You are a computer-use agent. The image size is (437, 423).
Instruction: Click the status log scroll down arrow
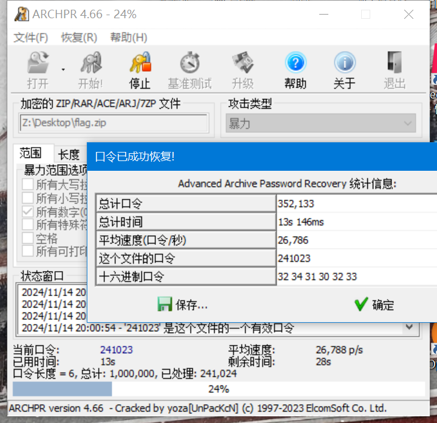409,326
